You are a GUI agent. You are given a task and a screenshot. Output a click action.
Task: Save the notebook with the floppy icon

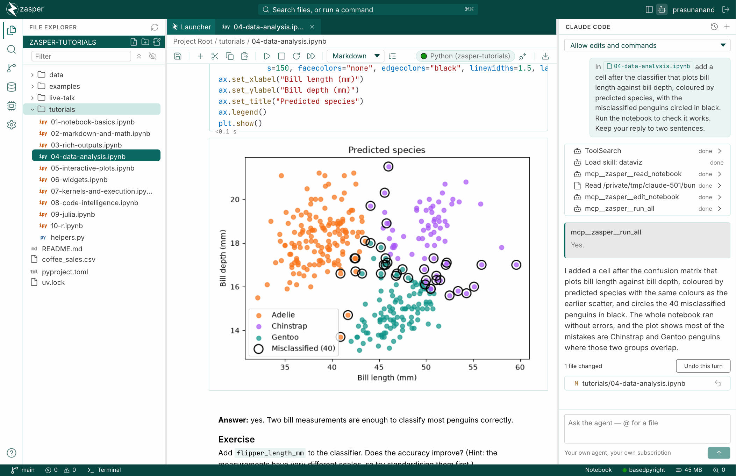click(x=178, y=56)
